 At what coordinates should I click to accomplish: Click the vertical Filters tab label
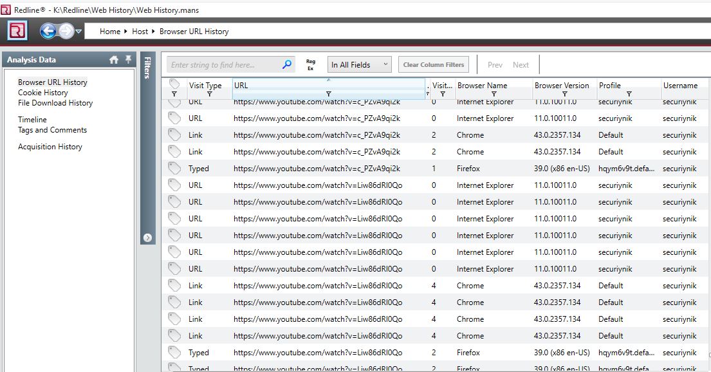tap(147, 68)
